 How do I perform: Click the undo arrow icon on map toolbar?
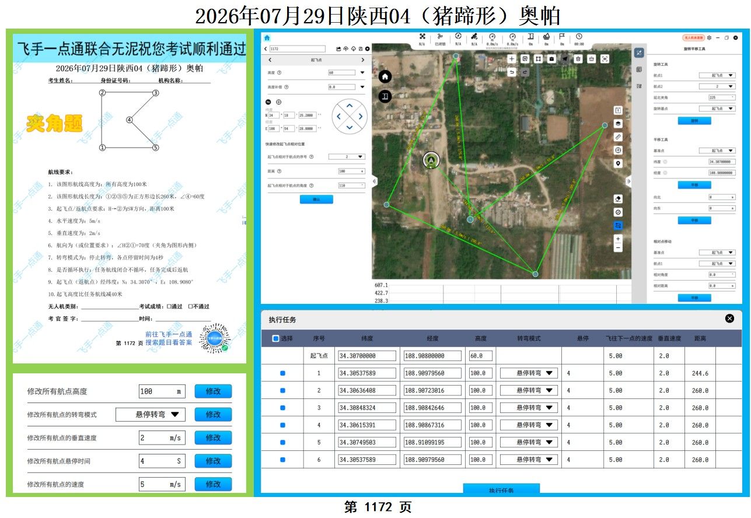pyautogui.click(x=512, y=72)
